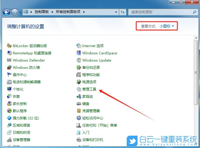The image size is (200, 148).
Task: Click the 入门 icon
Action: 79,132
